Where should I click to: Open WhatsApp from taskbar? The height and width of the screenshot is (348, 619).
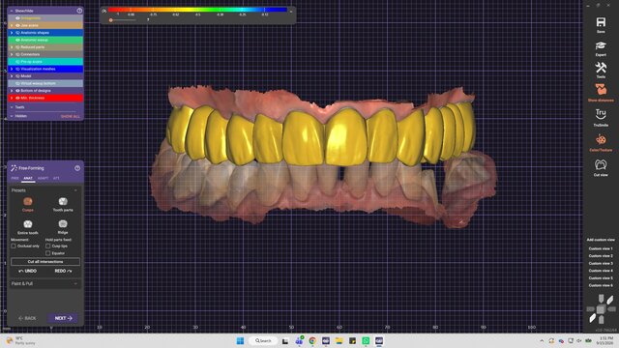coord(366,341)
